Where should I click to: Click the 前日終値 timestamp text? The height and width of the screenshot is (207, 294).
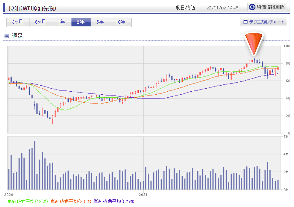pos(222,8)
